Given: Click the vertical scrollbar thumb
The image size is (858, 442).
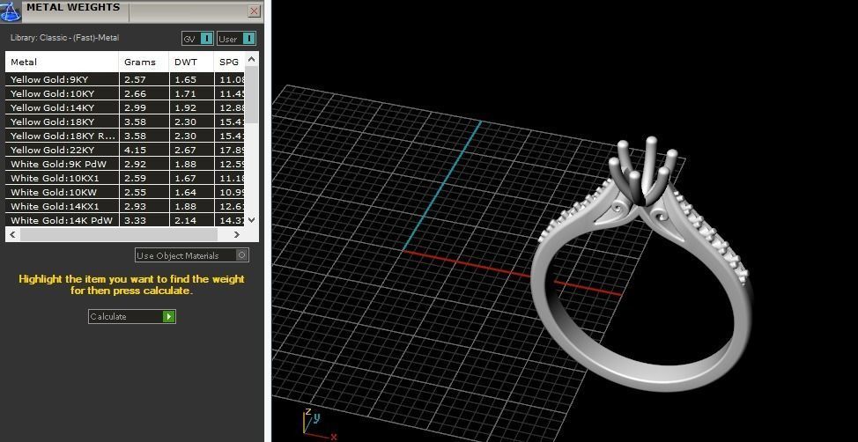Looking at the screenshot, I should pos(252,94).
